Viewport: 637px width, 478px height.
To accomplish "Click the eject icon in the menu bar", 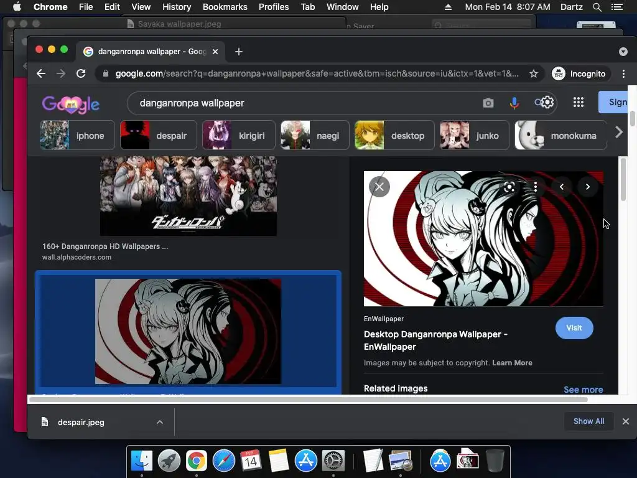I will [448, 7].
